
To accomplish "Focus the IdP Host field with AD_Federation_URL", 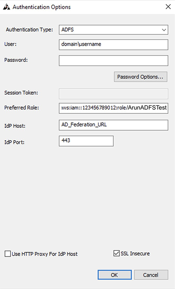I will tap(113, 125).
